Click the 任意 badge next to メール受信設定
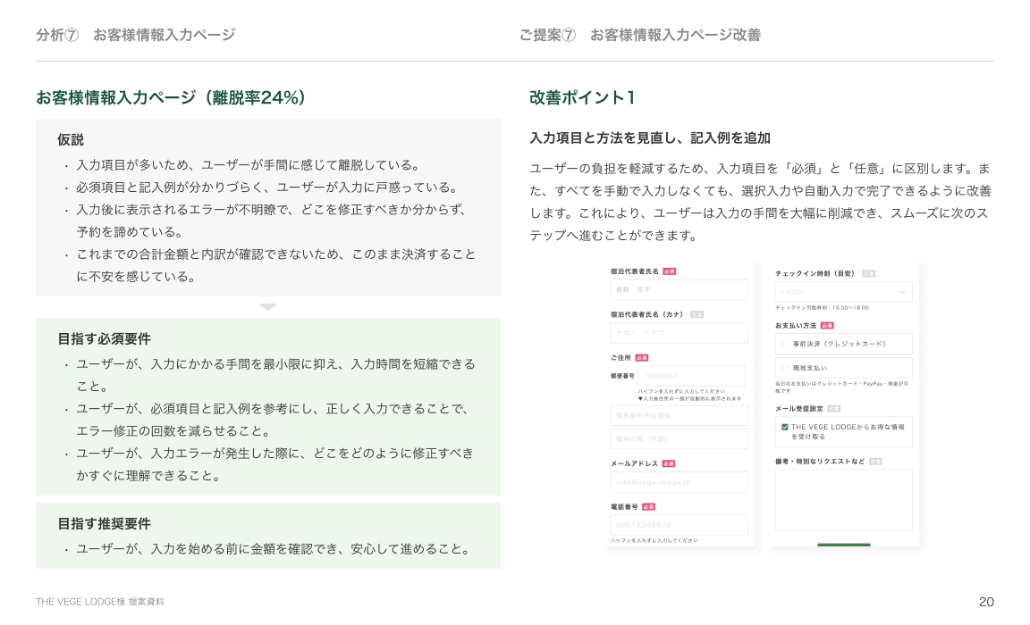 tap(834, 408)
